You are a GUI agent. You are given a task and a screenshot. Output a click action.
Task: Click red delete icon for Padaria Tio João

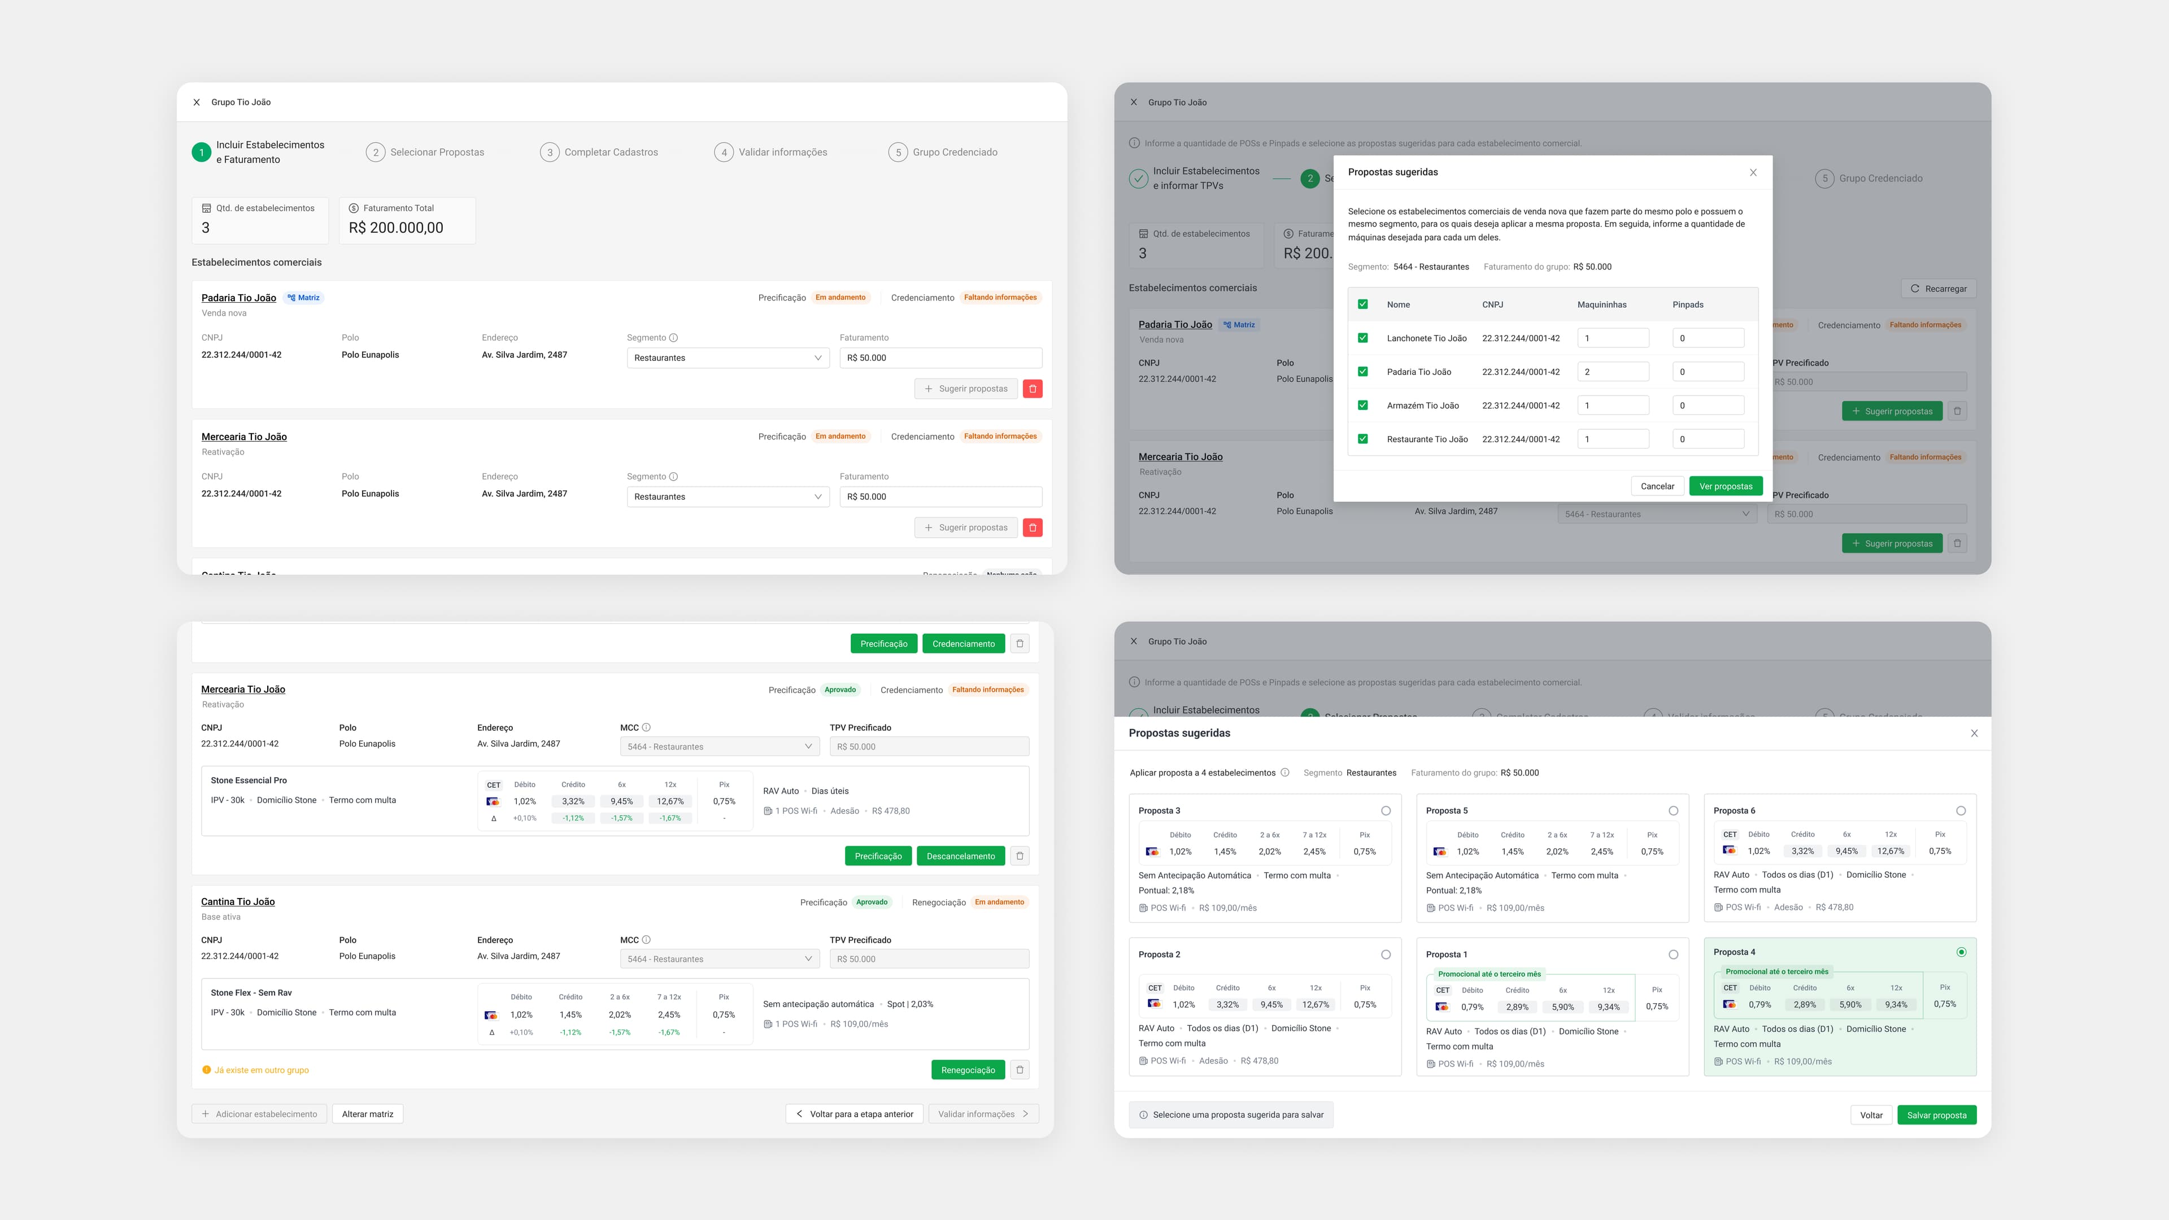point(1033,389)
